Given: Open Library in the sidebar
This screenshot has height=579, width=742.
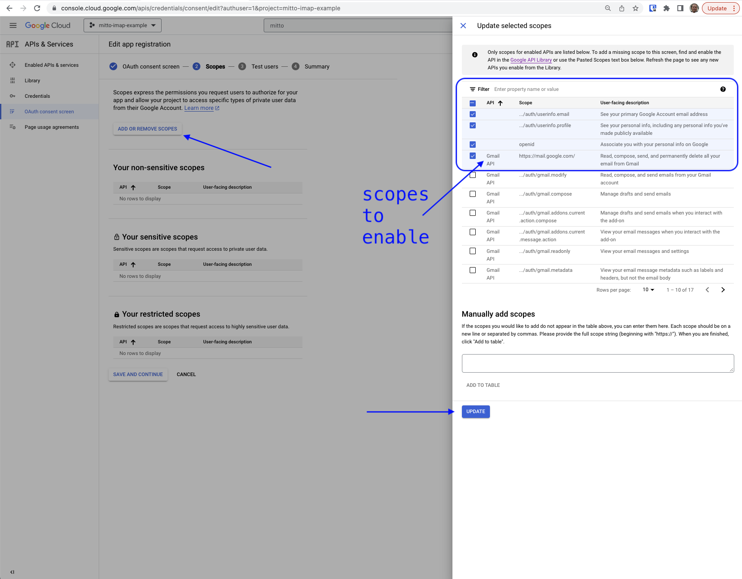Looking at the screenshot, I should click(50, 81).
